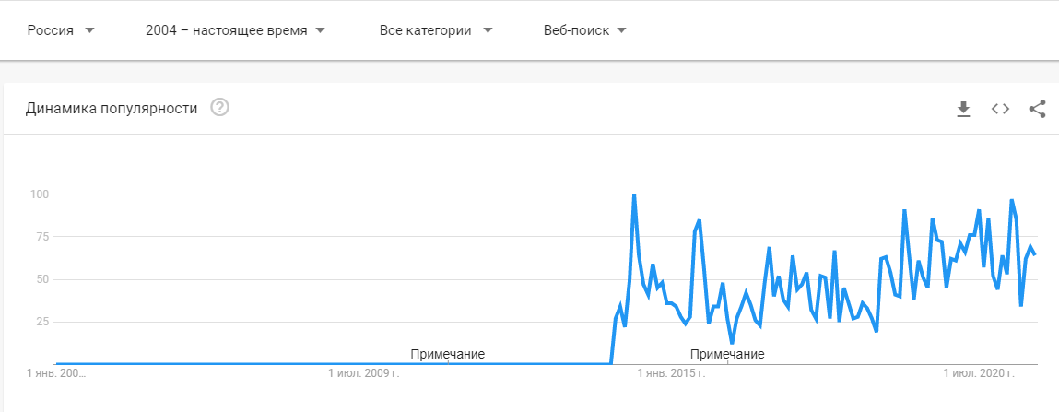Image resolution: width=1059 pixels, height=412 pixels.
Task: Select the Россия region label
Action: coord(51,30)
